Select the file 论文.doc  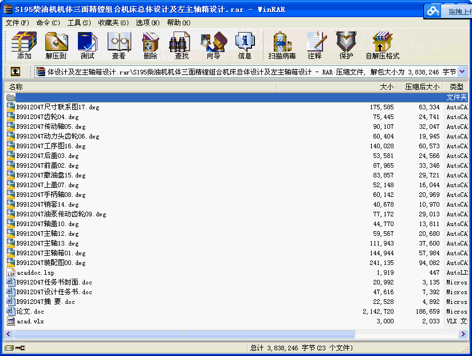pos(30,311)
